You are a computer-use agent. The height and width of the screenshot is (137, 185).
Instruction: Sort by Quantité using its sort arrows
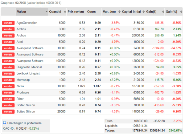point(65,12)
